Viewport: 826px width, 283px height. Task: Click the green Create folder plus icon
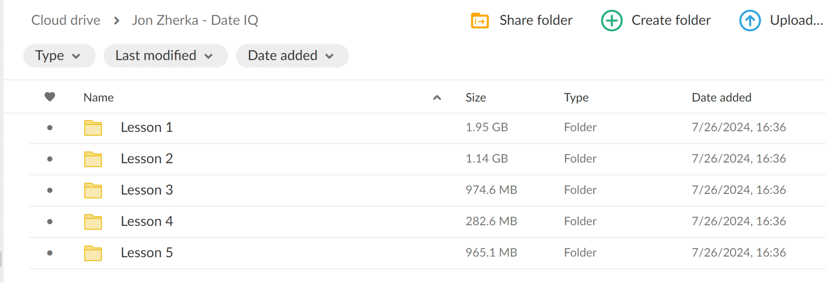coord(611,21)
